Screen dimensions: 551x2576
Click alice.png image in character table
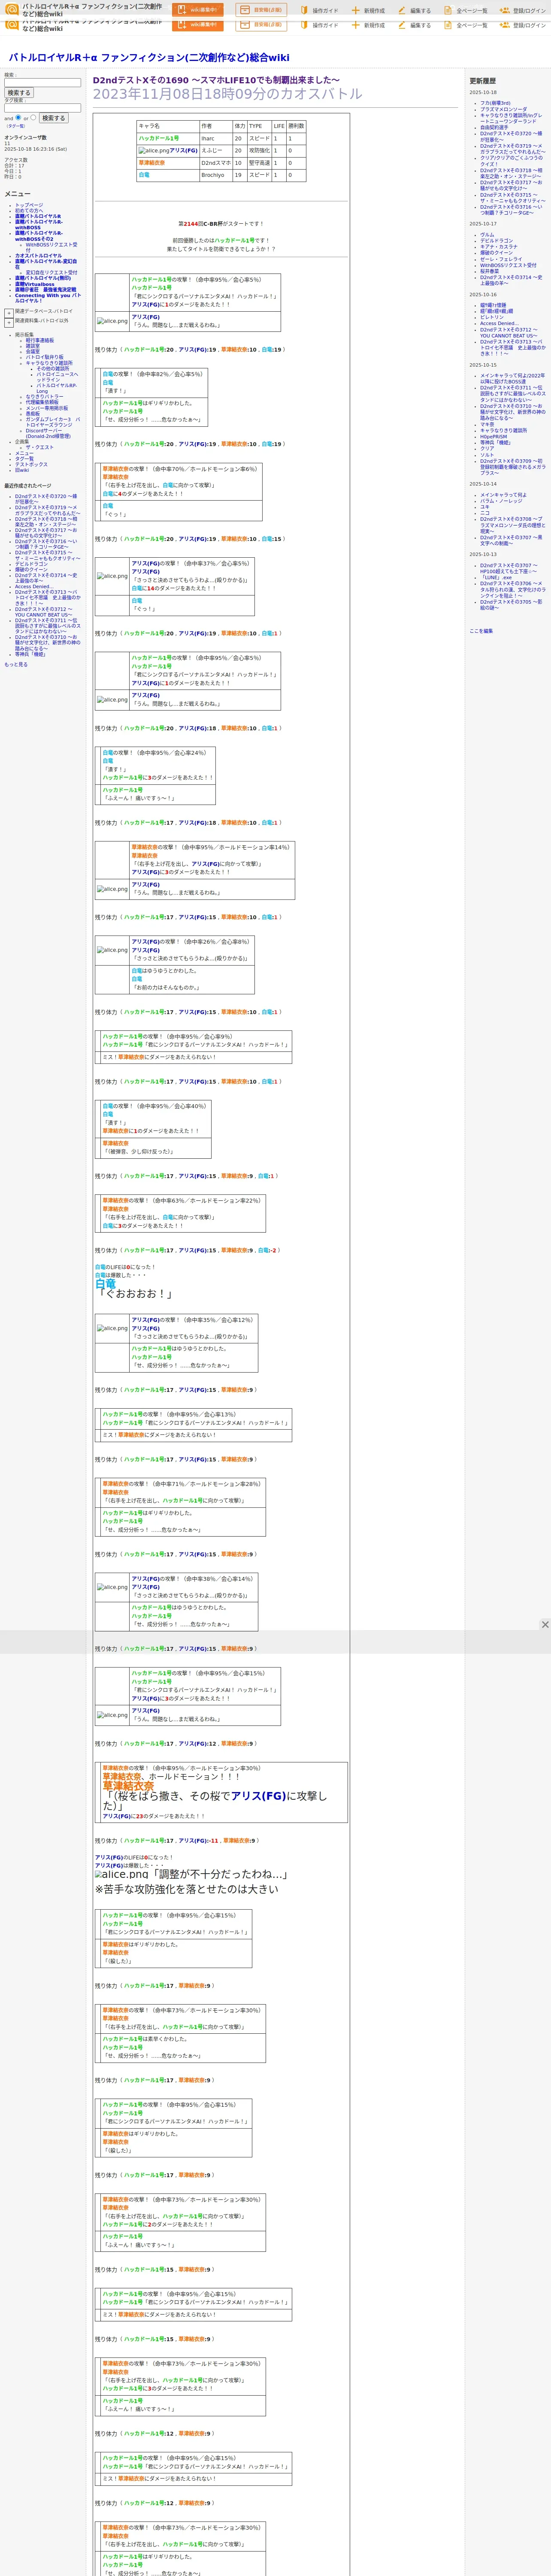(x=153, y=151)
